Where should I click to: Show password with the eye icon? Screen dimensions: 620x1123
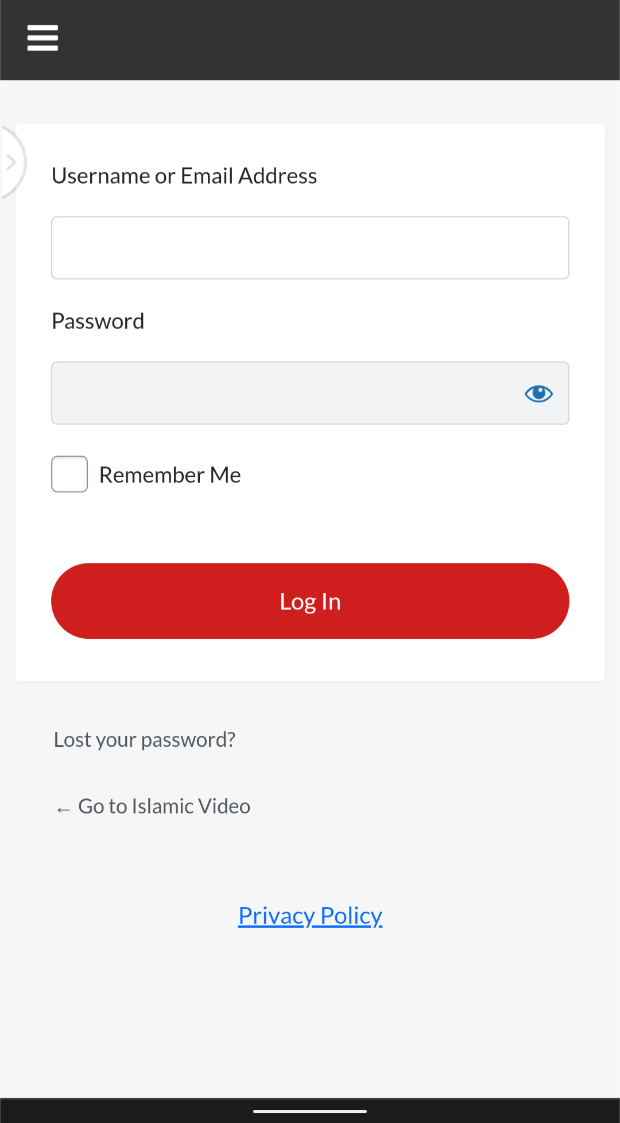(x=538, y=393)
